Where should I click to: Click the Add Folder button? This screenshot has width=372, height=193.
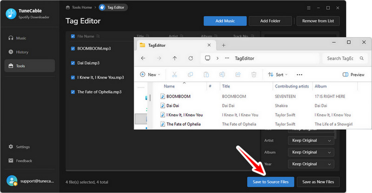tap(270, 21)
